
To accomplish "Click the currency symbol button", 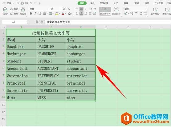I will tap(126, 14).
